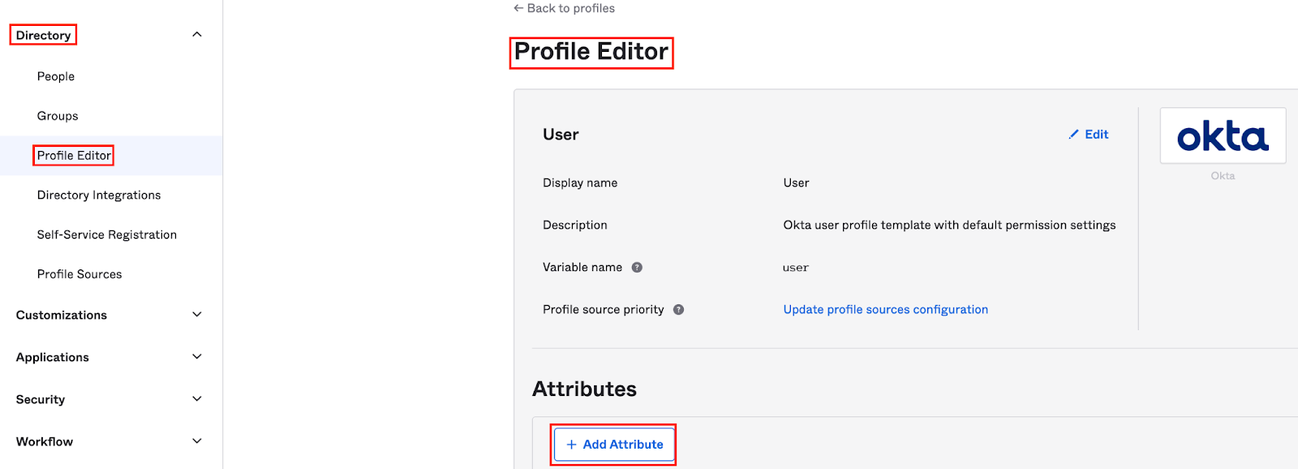The image size is (1298, 469).
Task: Click Update profile sources configuration link
Action: [885, 310]
